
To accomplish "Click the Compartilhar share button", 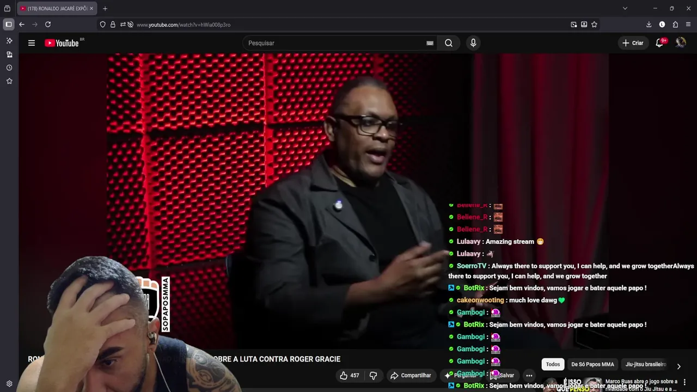I will (x=411, y=375).
